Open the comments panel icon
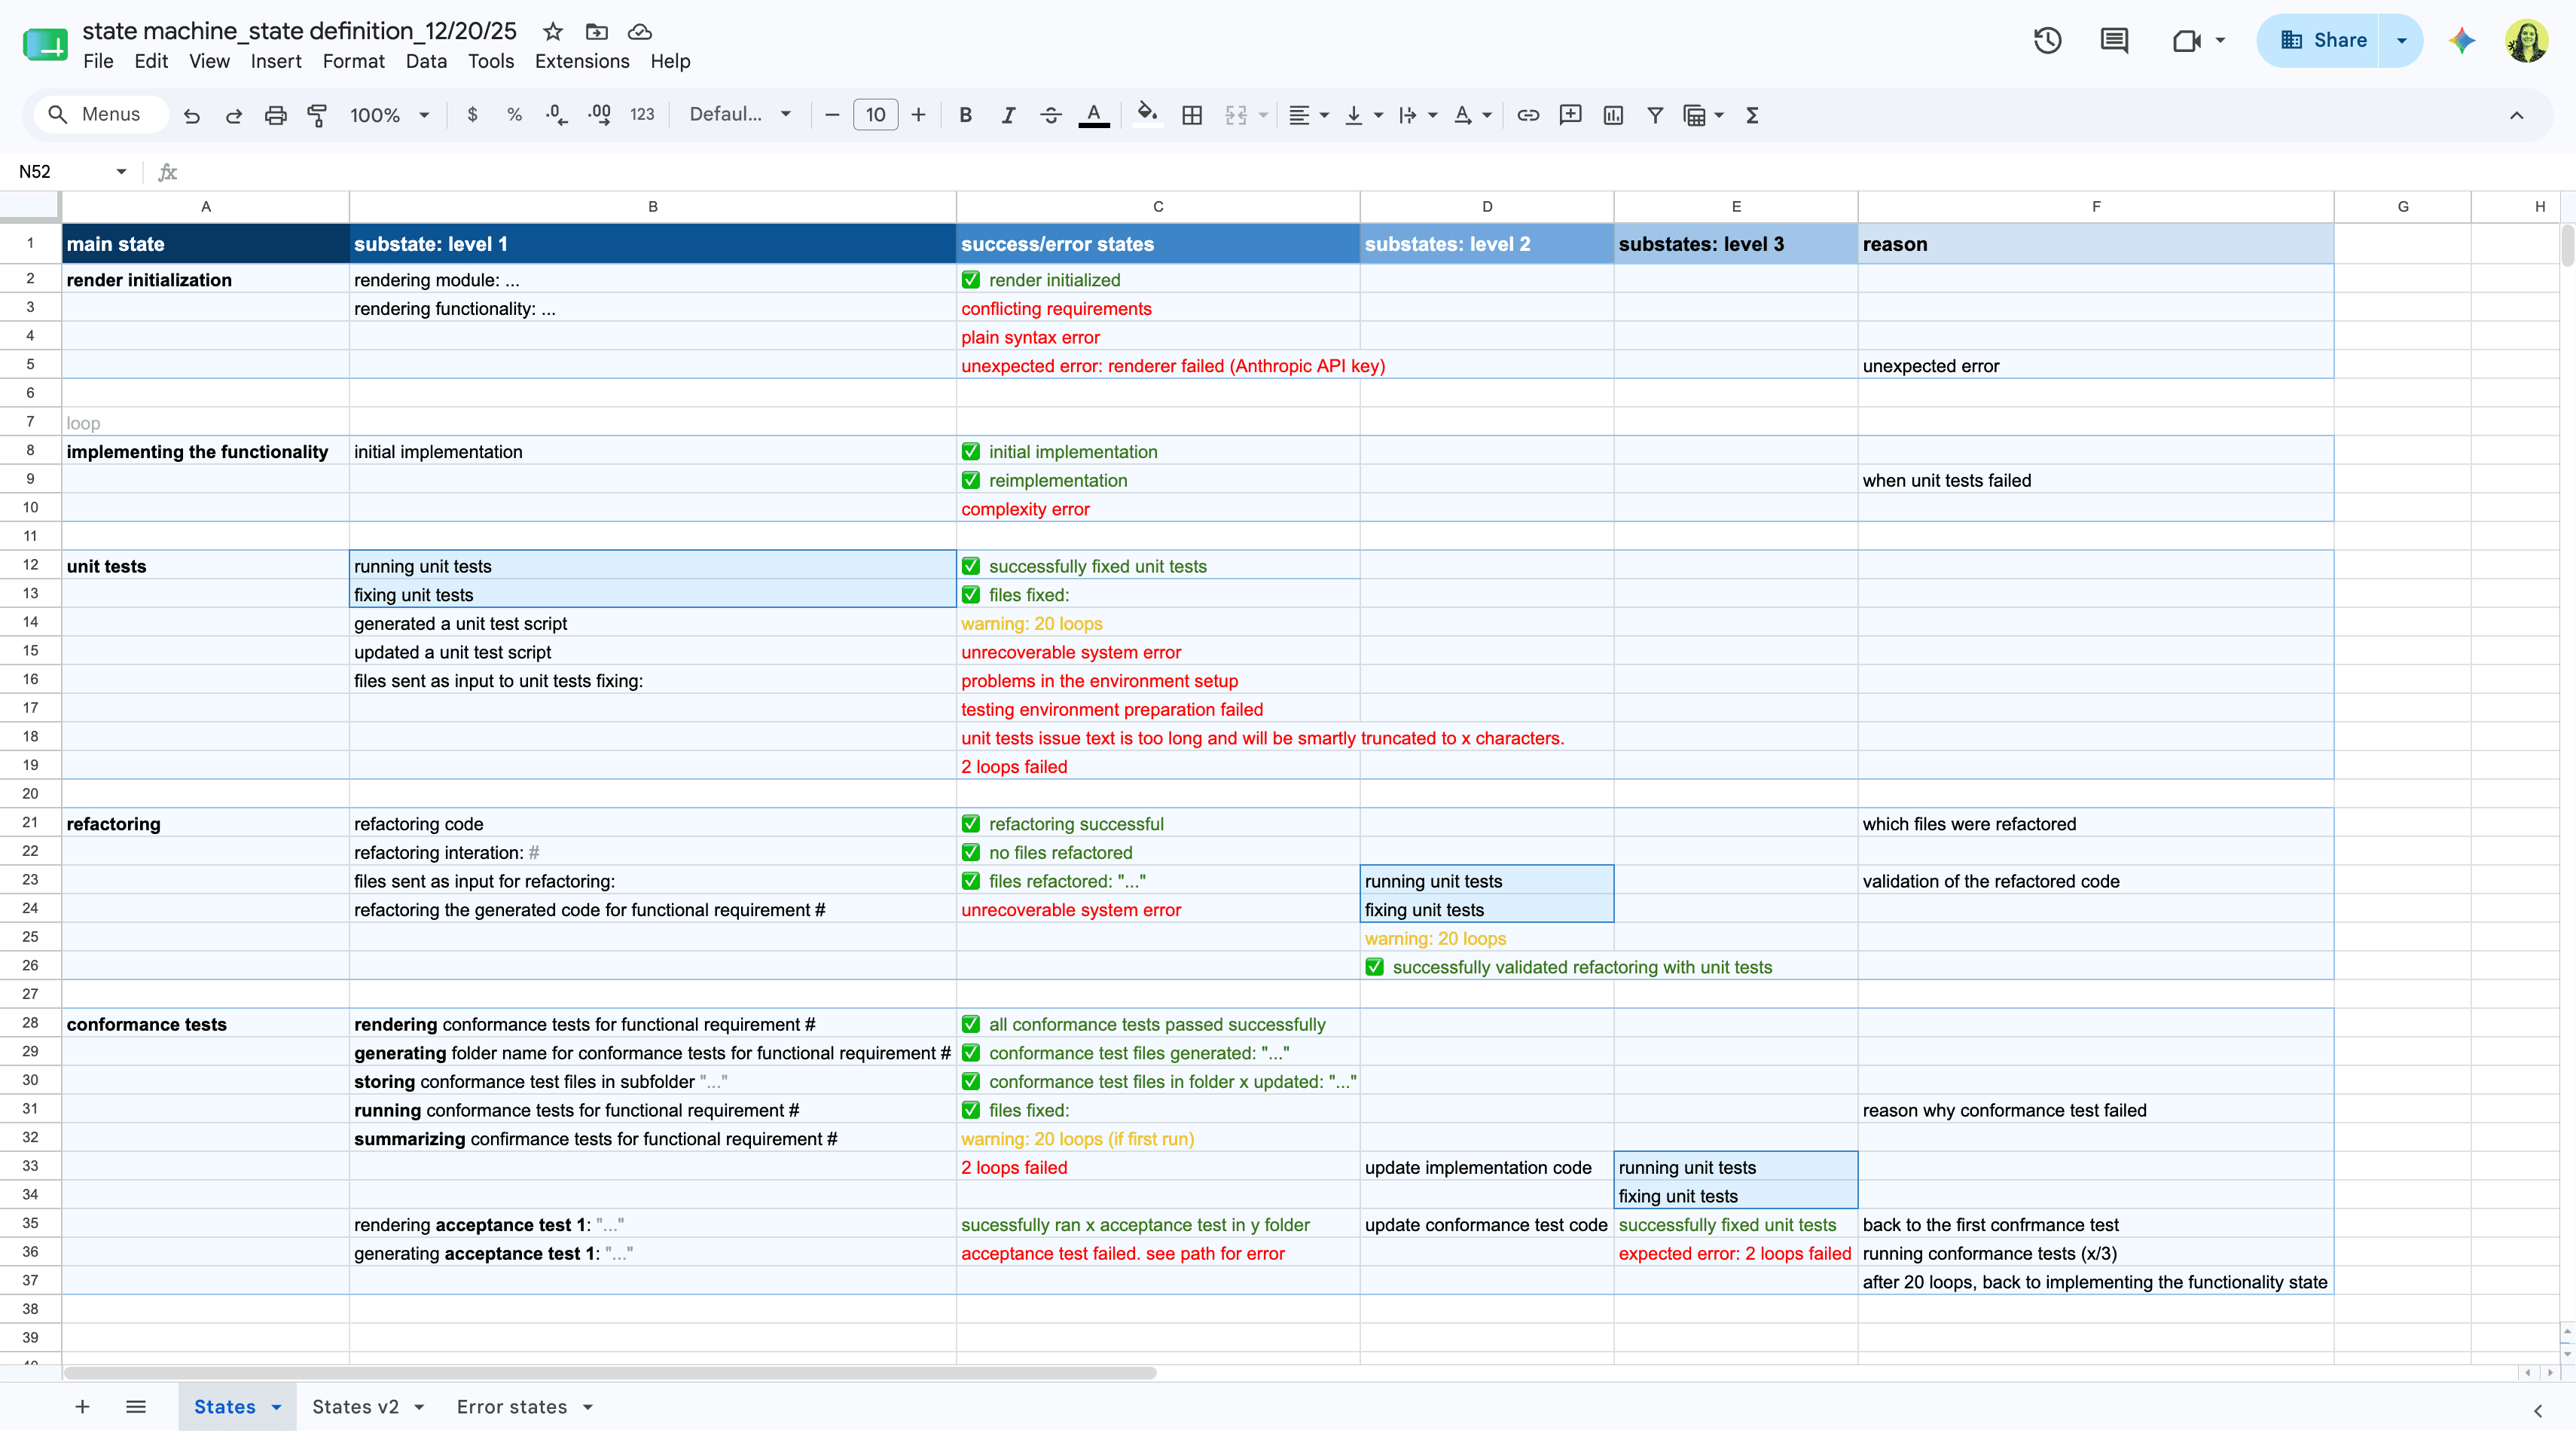 [x=2114, y=40]
